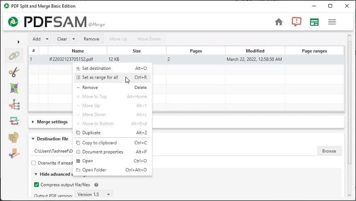Click Page ranges cell of IF22032123705152.pdf
This screenshot has height=201, width=356.
pos(314,60)
